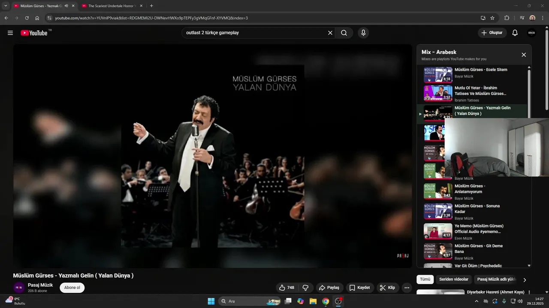Subscribe with the Abone ol button
This screenshot has width=549, height=308.
click(72, 287)
